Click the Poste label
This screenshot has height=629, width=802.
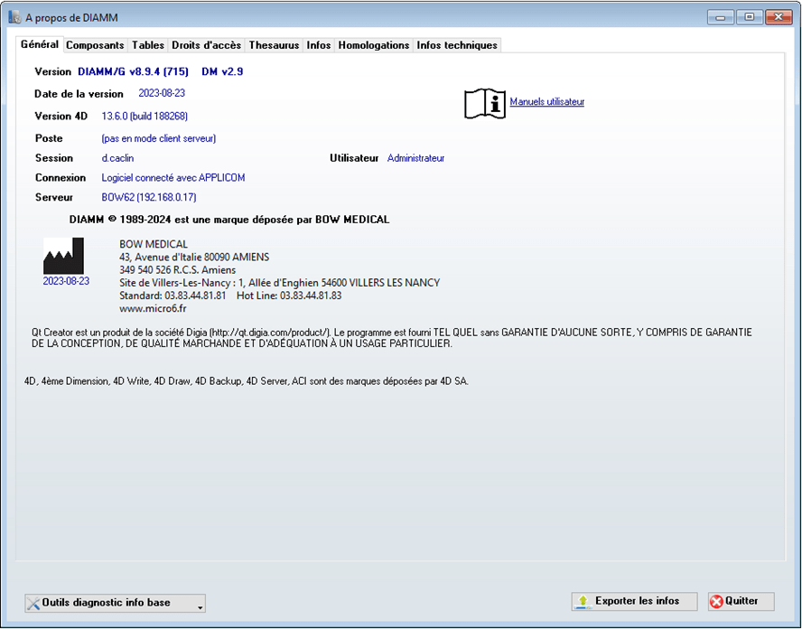point(49,138)
